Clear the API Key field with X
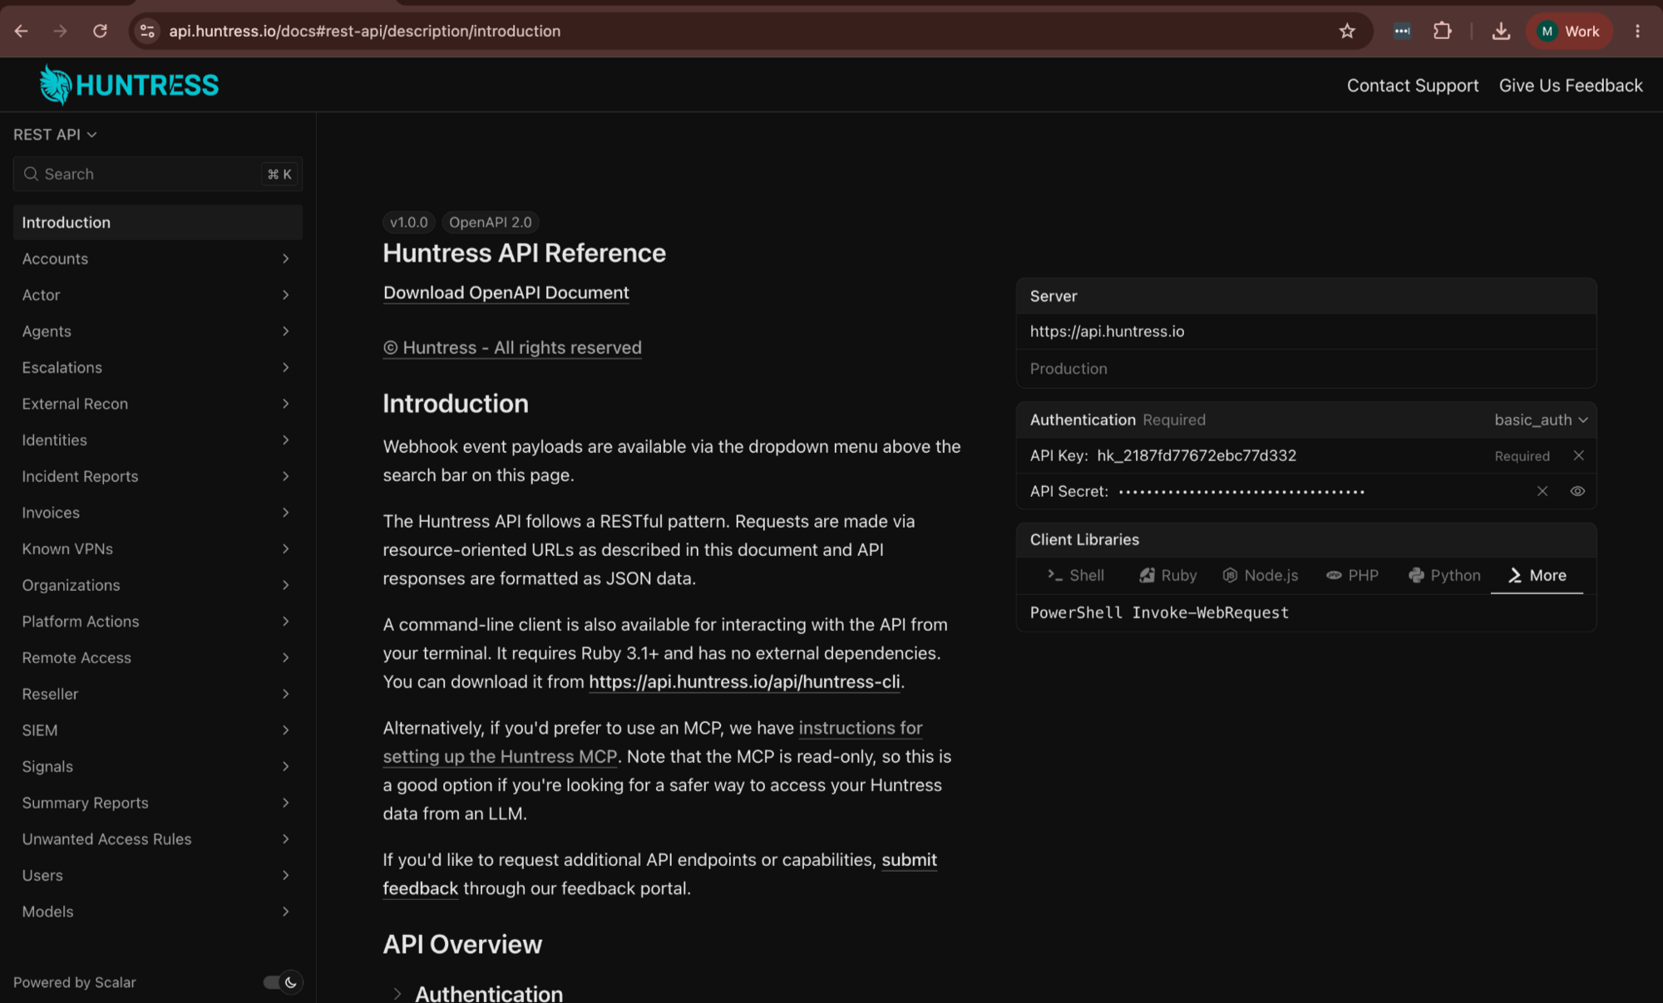Viewport: 1663px width, 1003px height. 1578,455
